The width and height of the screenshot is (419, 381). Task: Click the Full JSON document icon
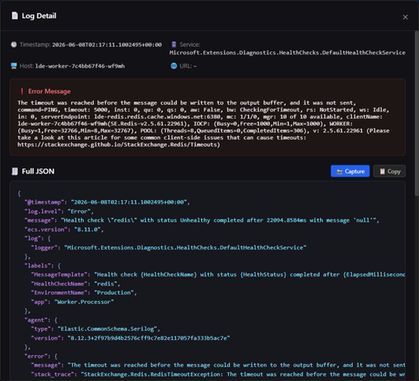14,172
